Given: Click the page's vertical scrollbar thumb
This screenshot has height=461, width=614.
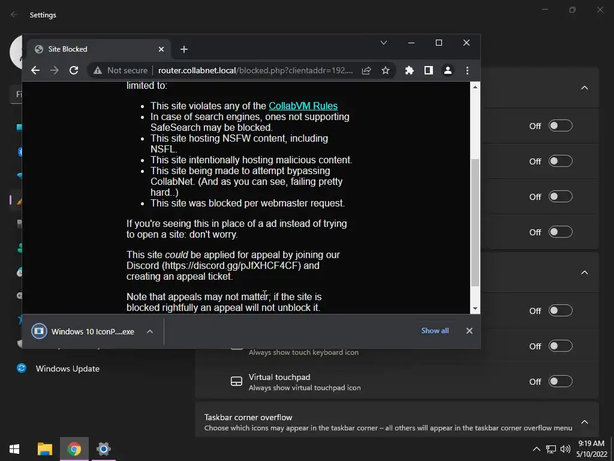Looking at the screenshot, I should point(475,222).
